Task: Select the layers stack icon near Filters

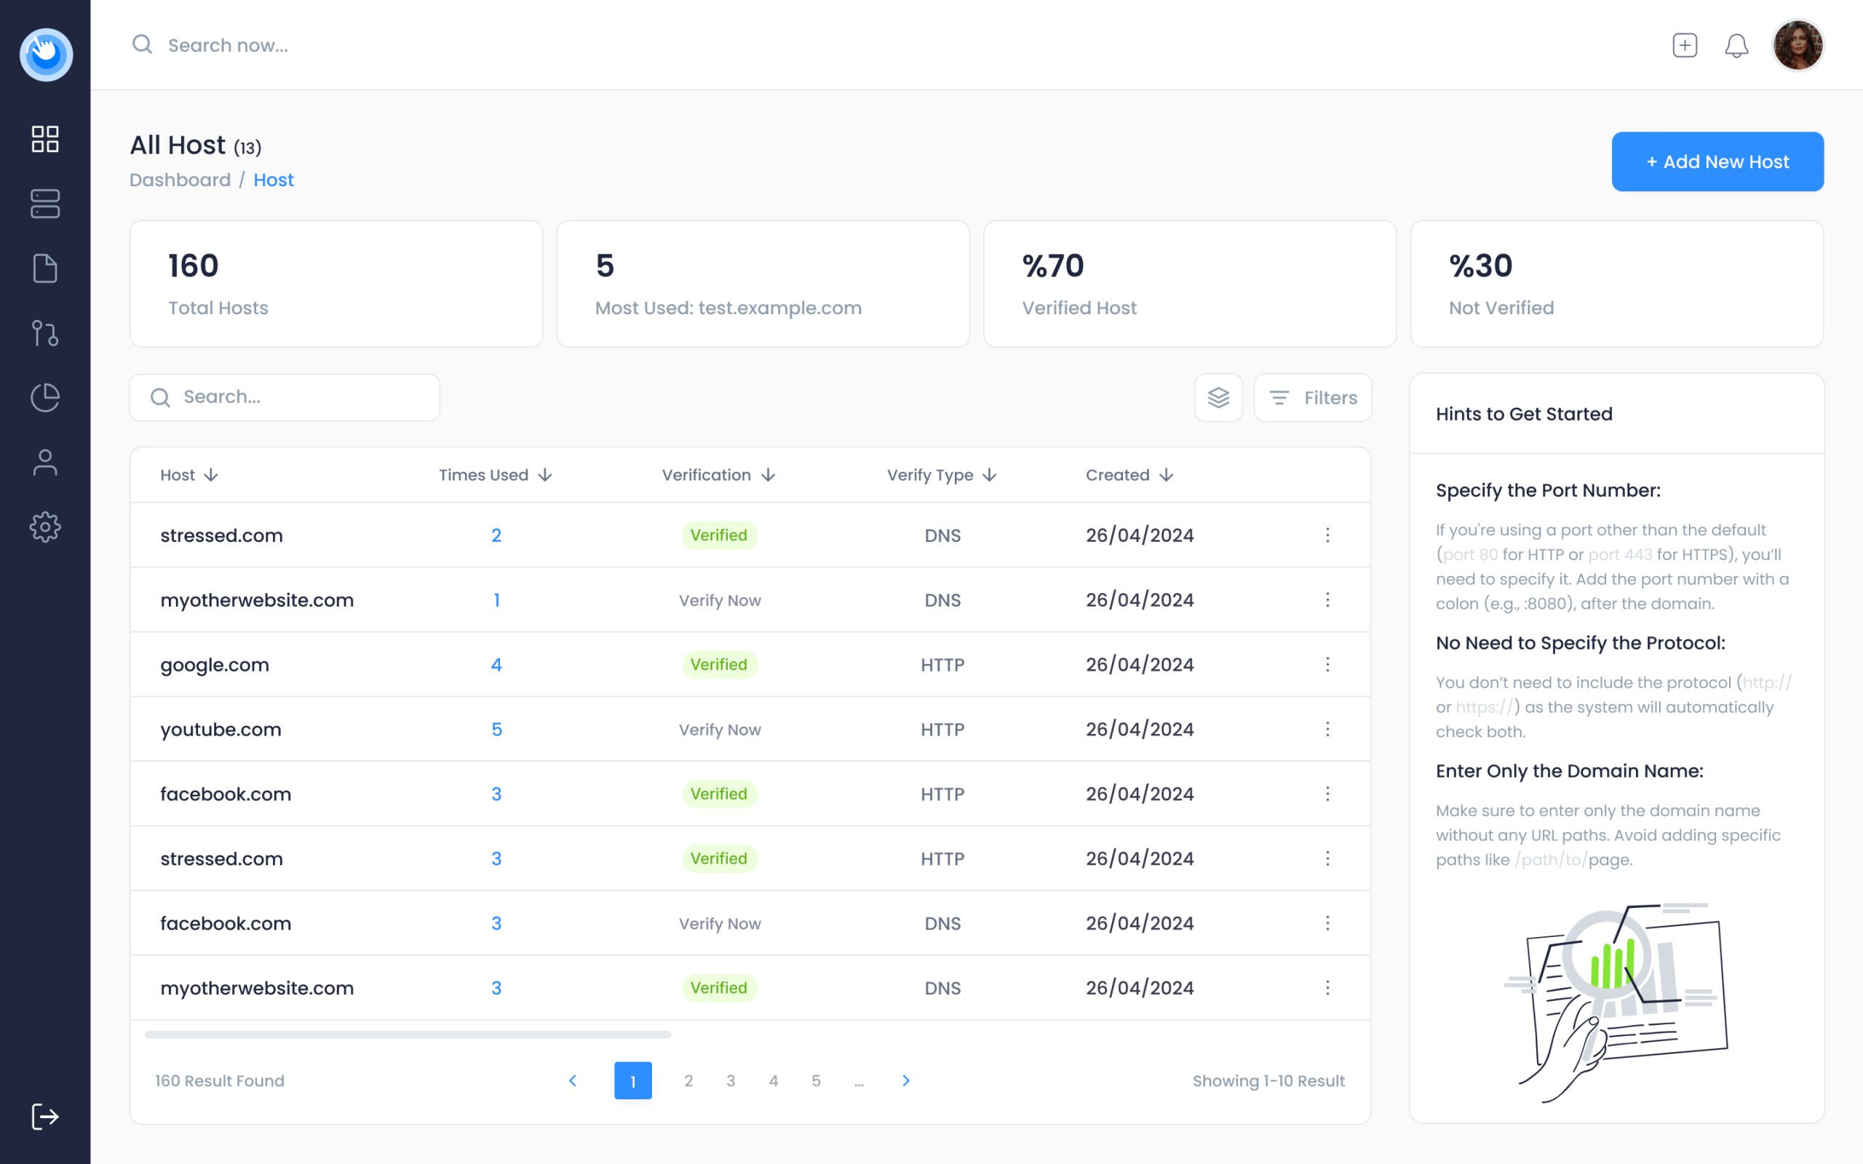Action: tap(1219, 397)
